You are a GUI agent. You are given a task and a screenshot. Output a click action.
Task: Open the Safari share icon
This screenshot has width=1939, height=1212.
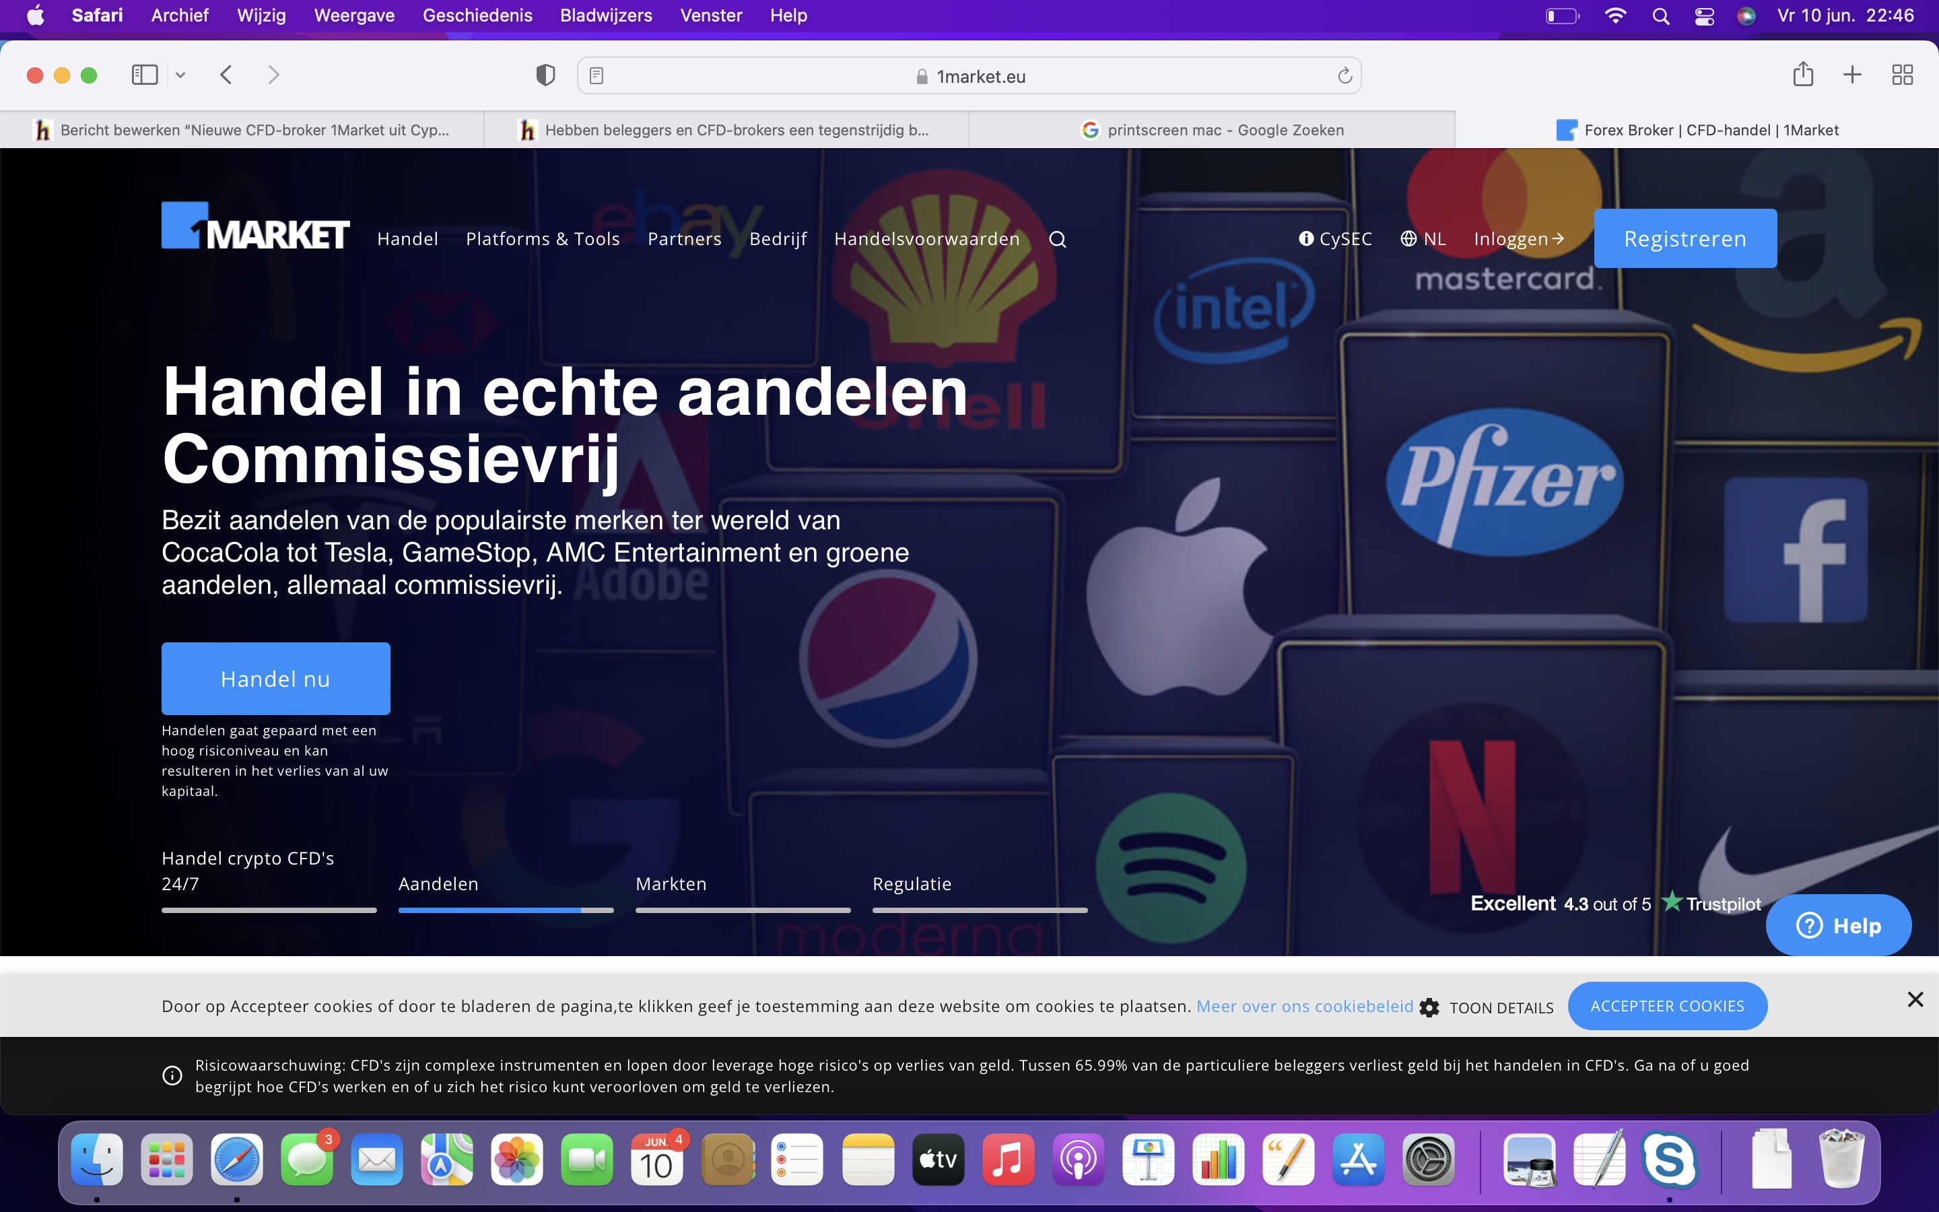[x=1803, y=75]
